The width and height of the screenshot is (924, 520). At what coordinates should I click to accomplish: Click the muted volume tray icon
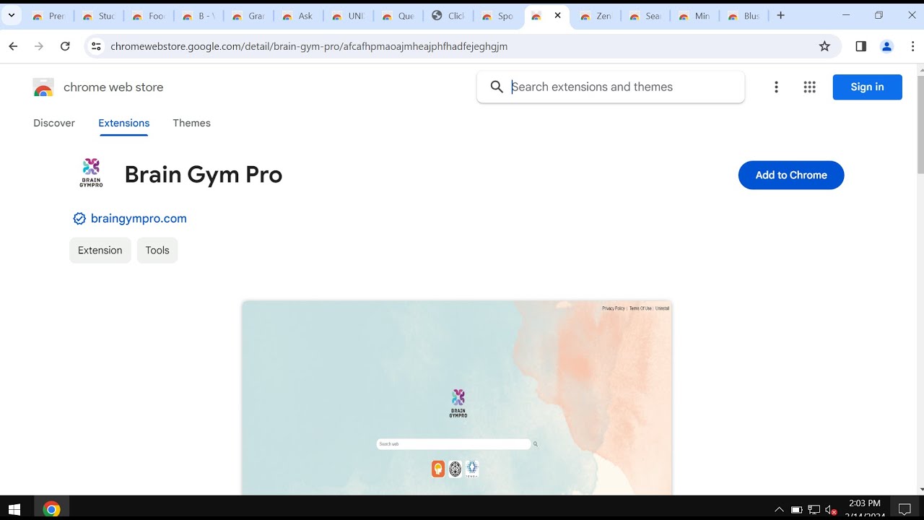(x=831, y=510)
